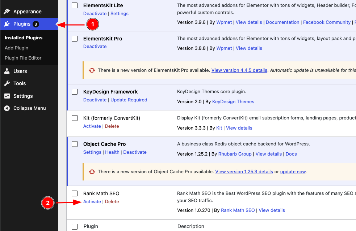Open Rank Math SEO author link
The image size is (356, 231).
(238, 210)
